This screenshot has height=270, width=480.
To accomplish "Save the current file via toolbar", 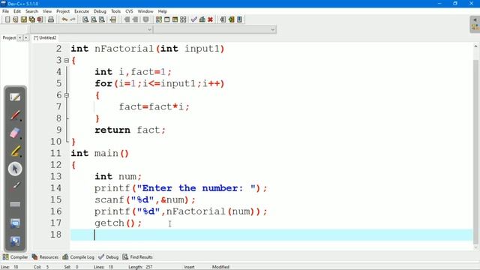I will click(24, 19).
